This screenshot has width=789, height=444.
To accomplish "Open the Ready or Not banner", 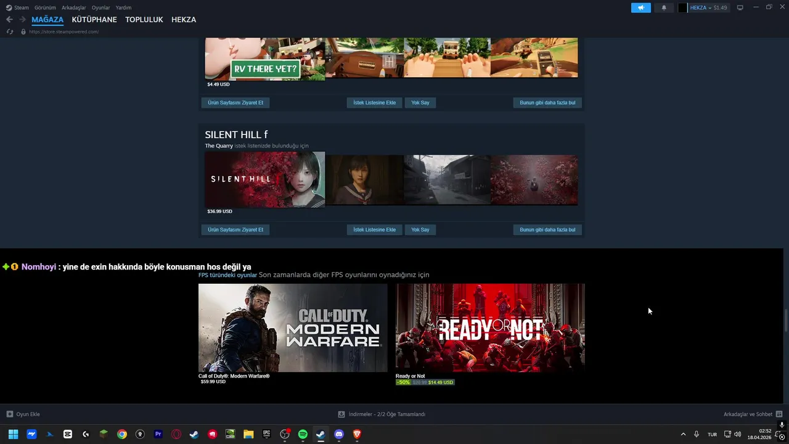I will coord(490,327).
